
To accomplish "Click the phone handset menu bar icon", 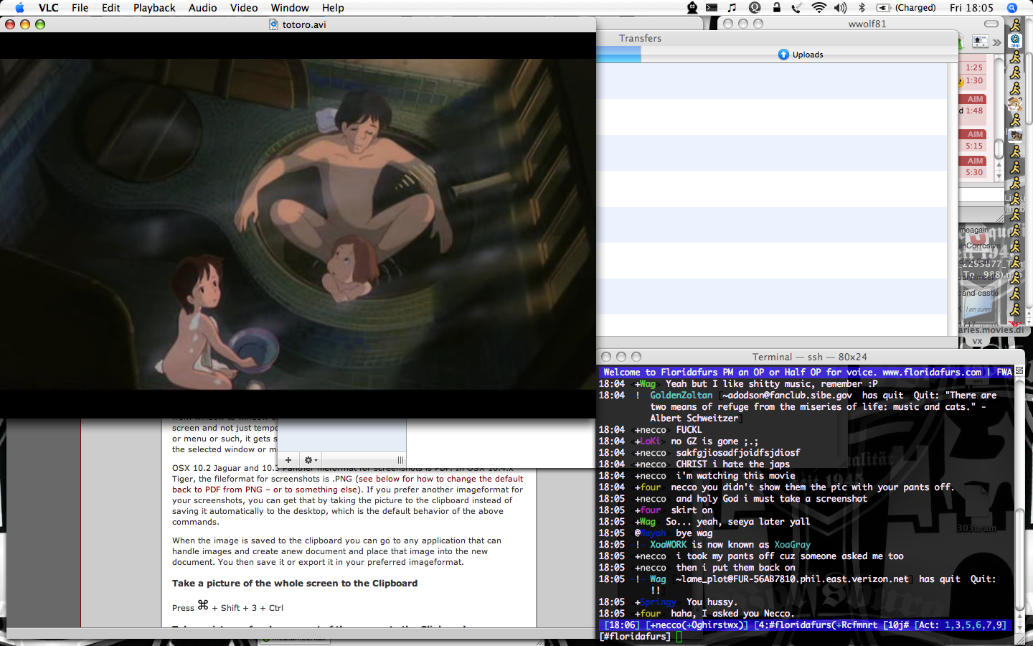I will [797, 8].
